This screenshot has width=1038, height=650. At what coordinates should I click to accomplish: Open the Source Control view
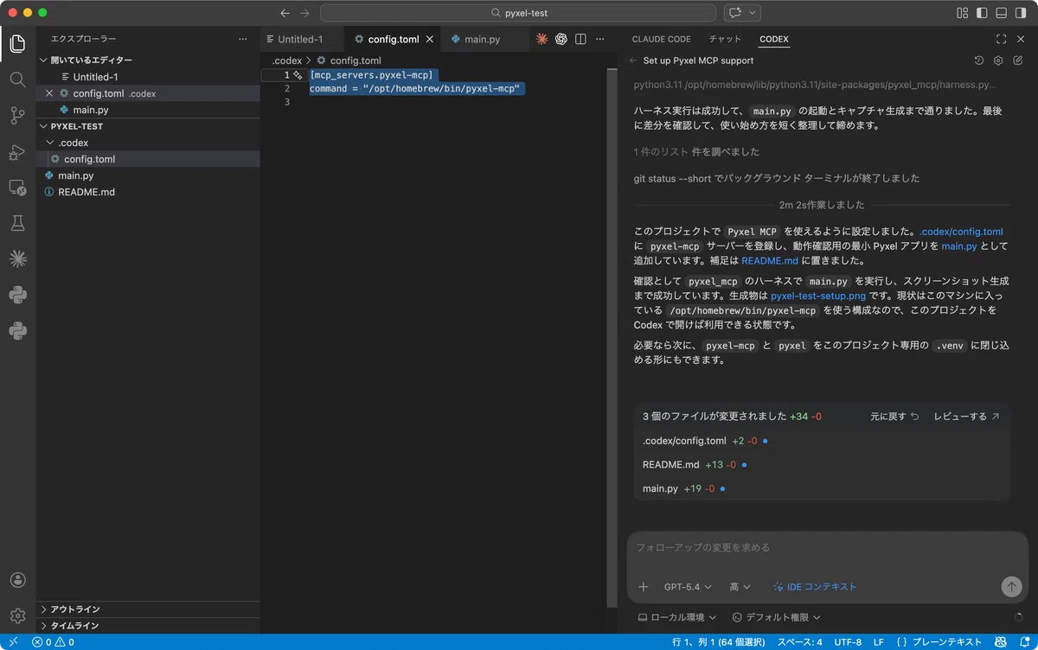[x=17, y=115]
